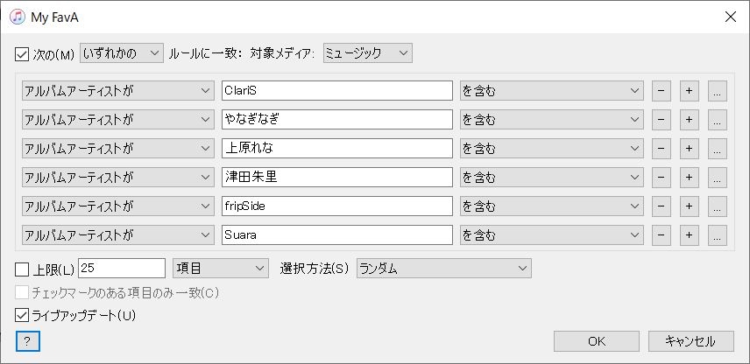
Task: Expand the ミュージック media type dropdown
Action: tap(366, 54)
